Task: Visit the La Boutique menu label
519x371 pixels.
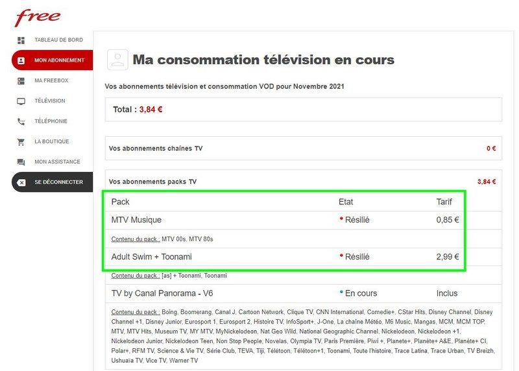Action: [x=52, y=141]
